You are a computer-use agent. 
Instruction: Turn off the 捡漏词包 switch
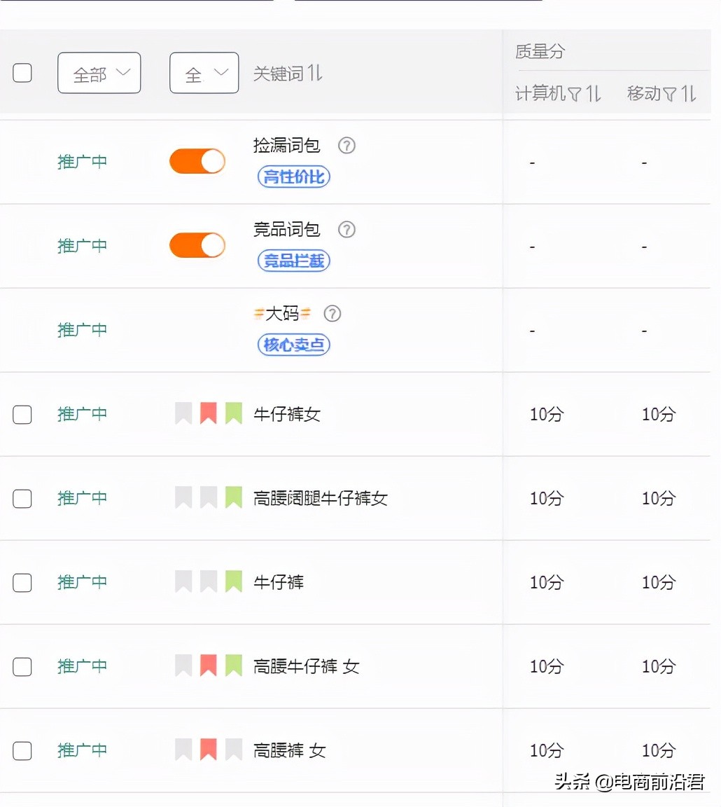pyautogui.click(x=197, y=161)
